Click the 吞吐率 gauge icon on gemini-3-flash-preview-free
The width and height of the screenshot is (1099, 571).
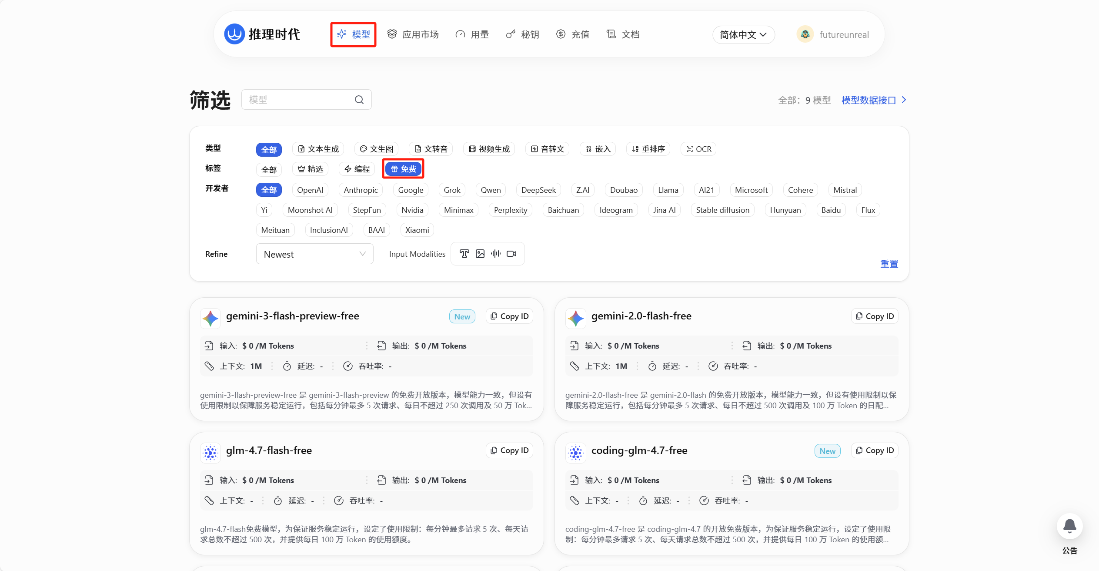pyautogui.click(x=347, y=366)
